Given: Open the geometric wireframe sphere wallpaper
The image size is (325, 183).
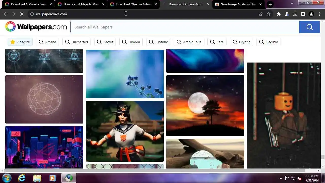Looking at the screenshot, I should (x=44, y=99).
